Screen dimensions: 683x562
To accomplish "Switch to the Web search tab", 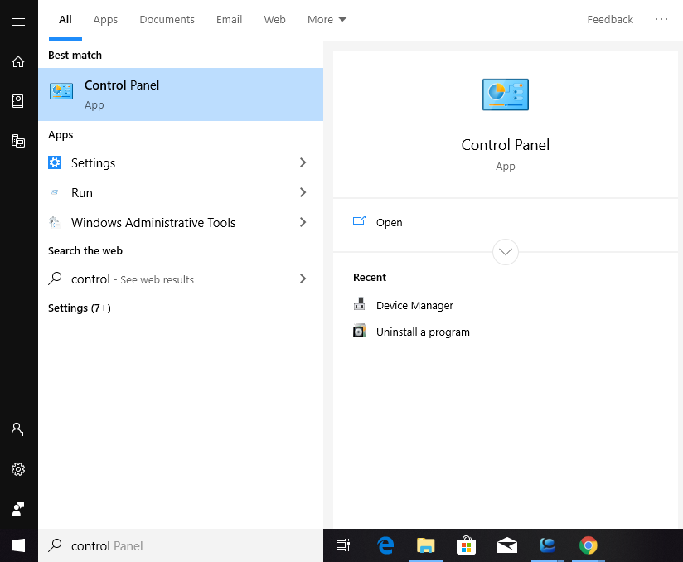I will pyautogui.click(x=274, y=19).
